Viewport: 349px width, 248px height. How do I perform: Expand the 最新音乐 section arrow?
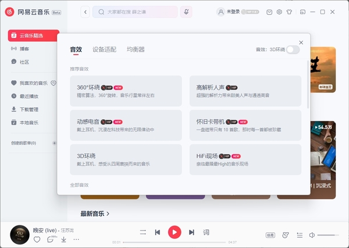click(x=108, y=214)
